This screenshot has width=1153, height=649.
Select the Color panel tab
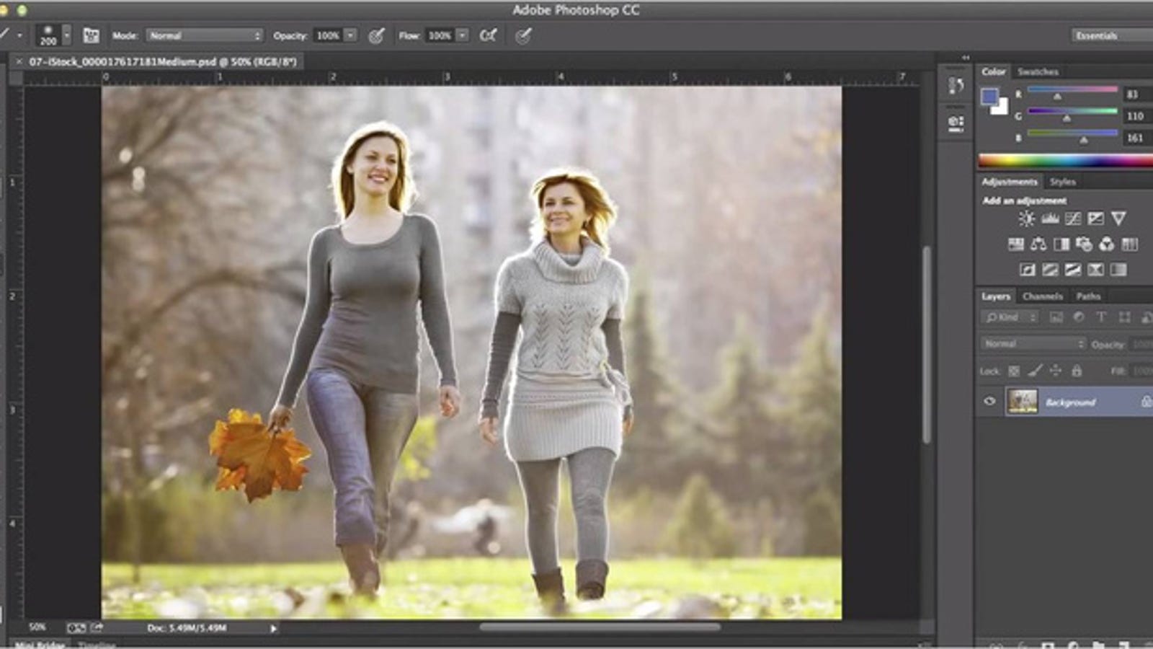pos(993,71)
